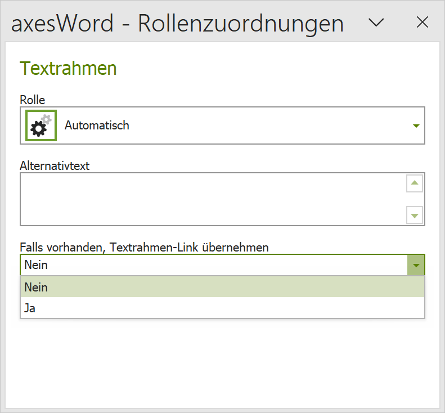Click the Automatisch text in Rolle combo

pyautogui.click(x=97, y=125)
